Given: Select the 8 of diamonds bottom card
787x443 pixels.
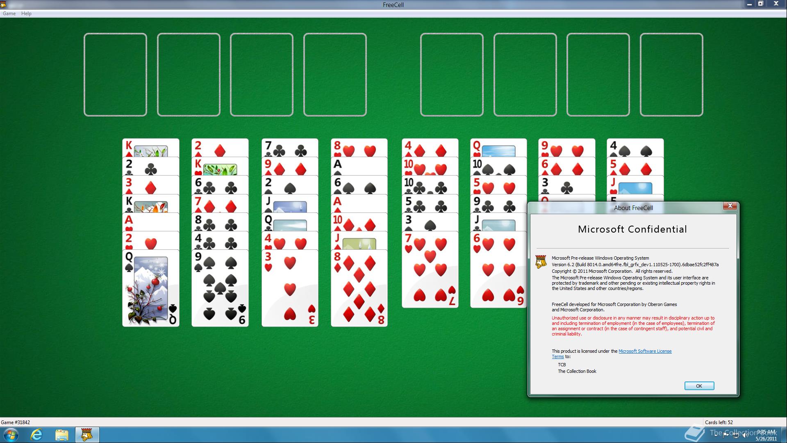Looking at the screenshot, I should click(359, 288).
